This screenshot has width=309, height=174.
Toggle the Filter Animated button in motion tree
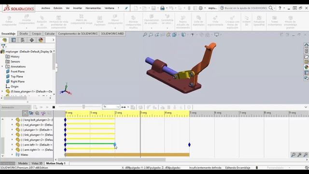(31, 113)
